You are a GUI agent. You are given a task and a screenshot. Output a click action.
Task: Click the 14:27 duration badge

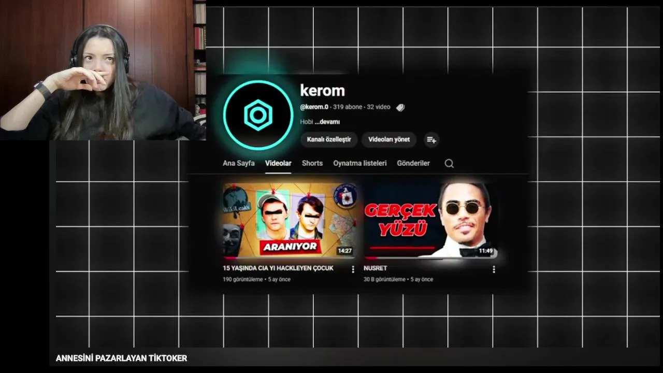click(x=344, y=251)
